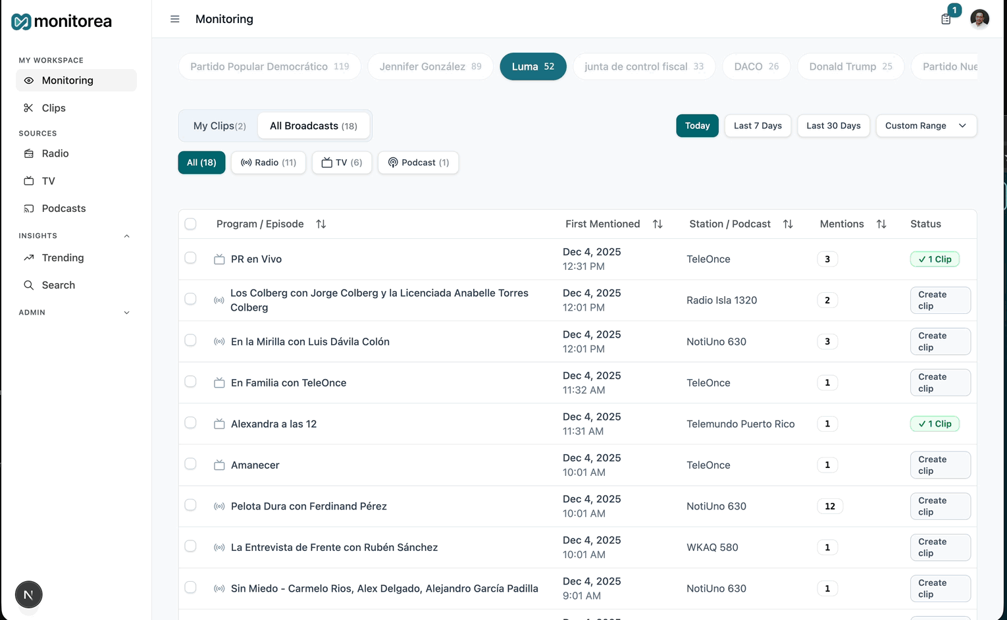Filter broadcasts by the Radio tab
This screenshot has width=1007, height=620.
[x=269, y=163]
